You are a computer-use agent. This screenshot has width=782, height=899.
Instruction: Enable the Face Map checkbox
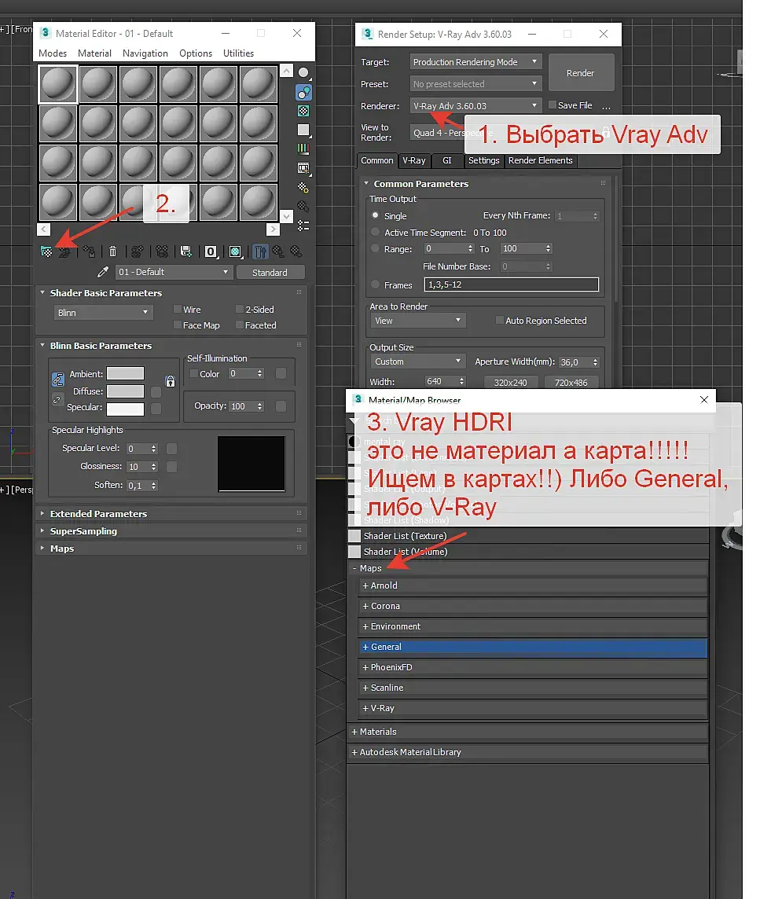coord(178,325)
